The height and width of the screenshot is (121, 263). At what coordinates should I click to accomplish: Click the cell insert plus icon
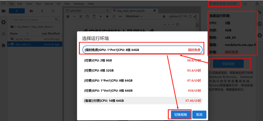tap(165, 25)
